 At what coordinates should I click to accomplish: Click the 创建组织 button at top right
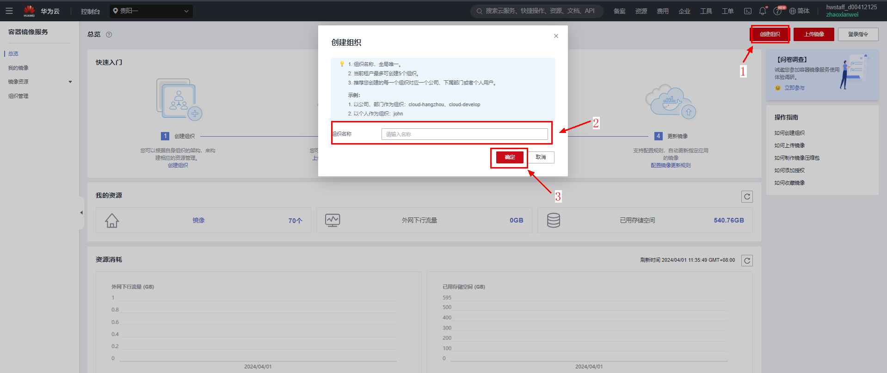coord(770,34)
